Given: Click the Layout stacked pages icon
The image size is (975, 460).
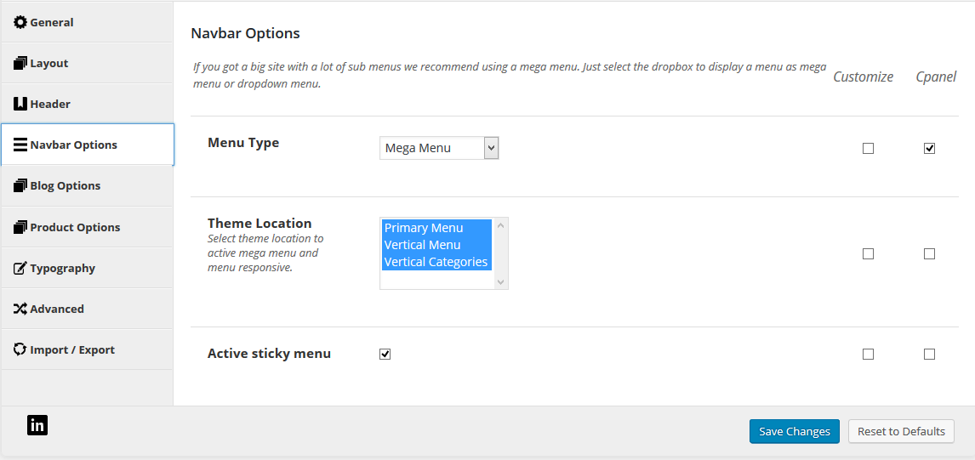Looking at the screenshot, I should click(20, 64).
